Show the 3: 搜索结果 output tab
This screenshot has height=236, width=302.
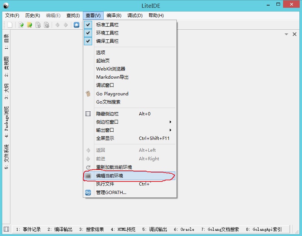[91, 229]
